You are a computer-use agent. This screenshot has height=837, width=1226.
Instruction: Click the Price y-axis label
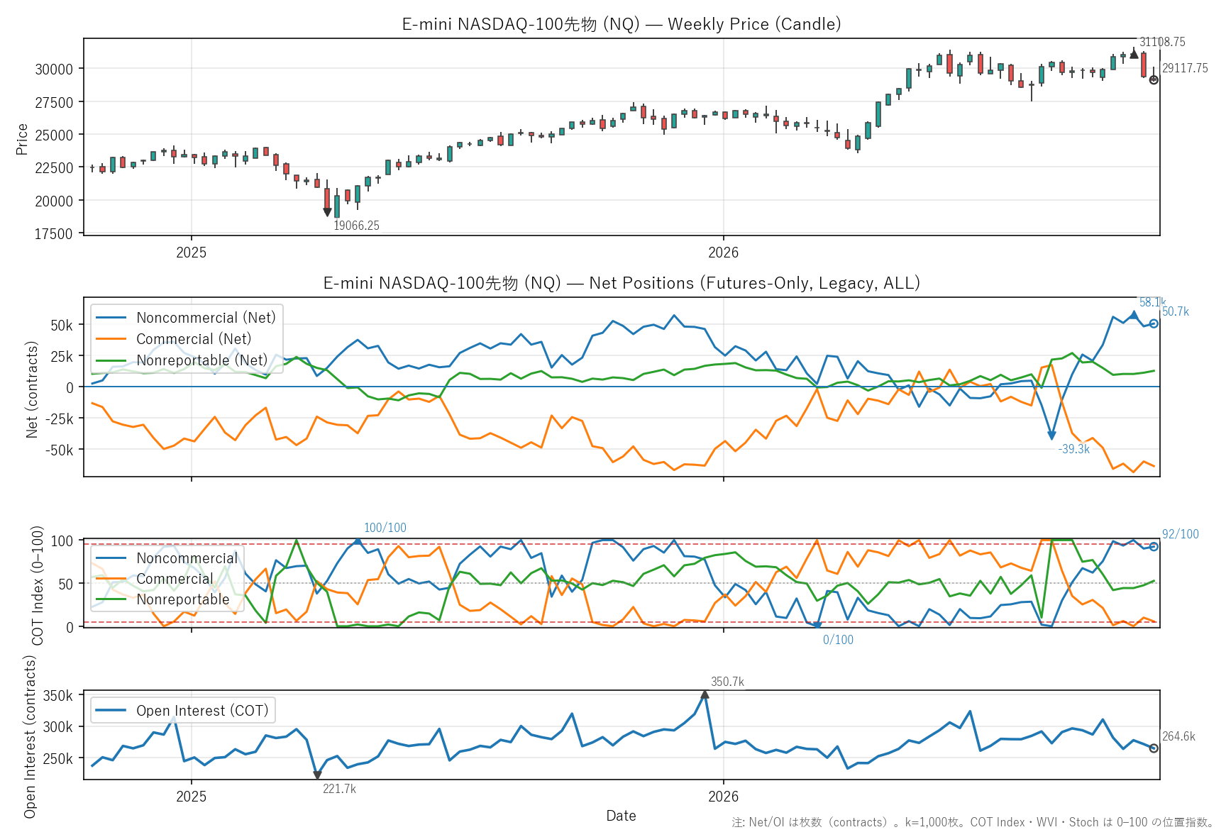[22, 139]
